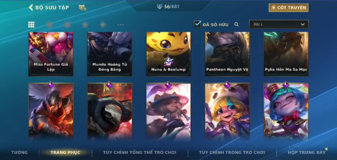Viewport: 337px width, 160px height.
Task: Select the grid all-skins filter icon
Action: pyautogui.click(x=31, y=25)
